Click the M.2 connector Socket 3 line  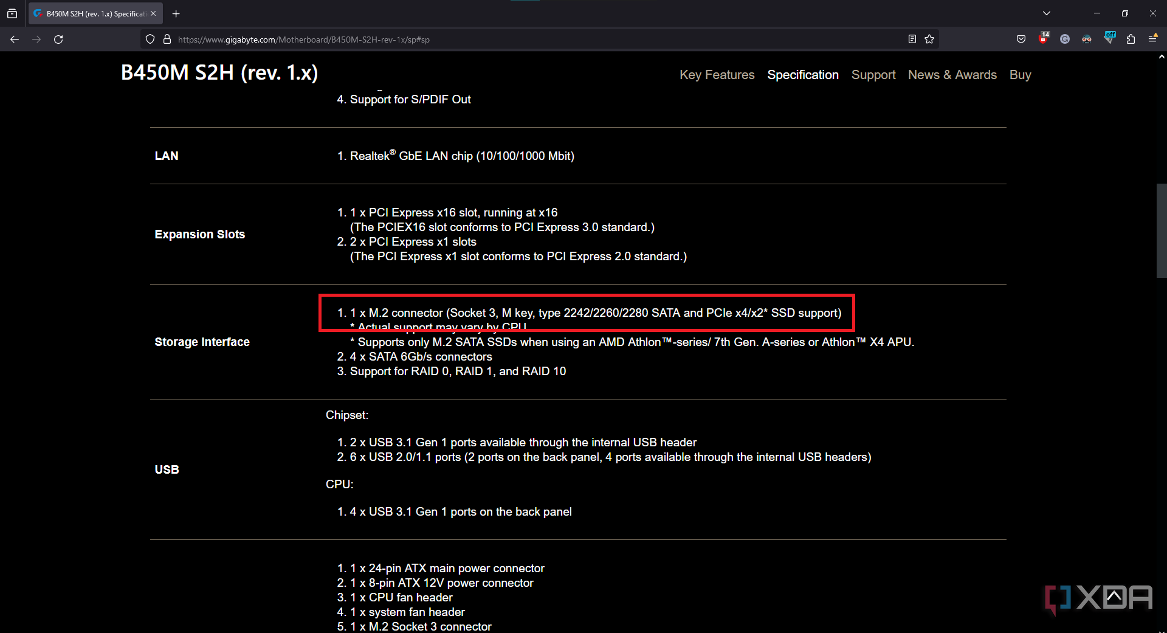tap(596, 313)
